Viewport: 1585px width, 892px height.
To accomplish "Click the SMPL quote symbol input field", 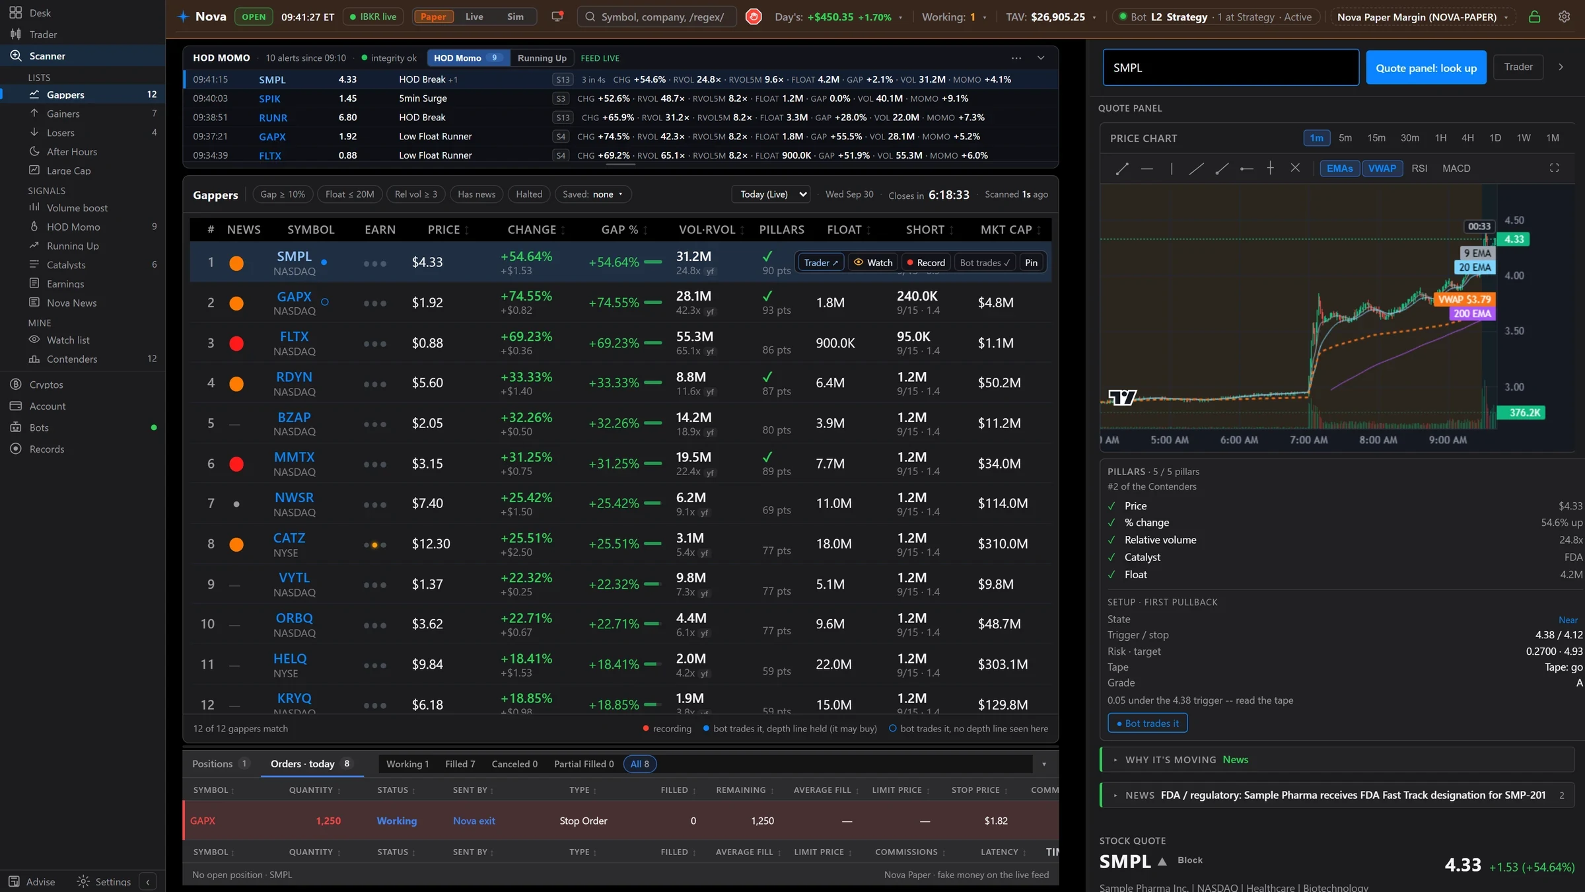I will [x=1230, y=67].
